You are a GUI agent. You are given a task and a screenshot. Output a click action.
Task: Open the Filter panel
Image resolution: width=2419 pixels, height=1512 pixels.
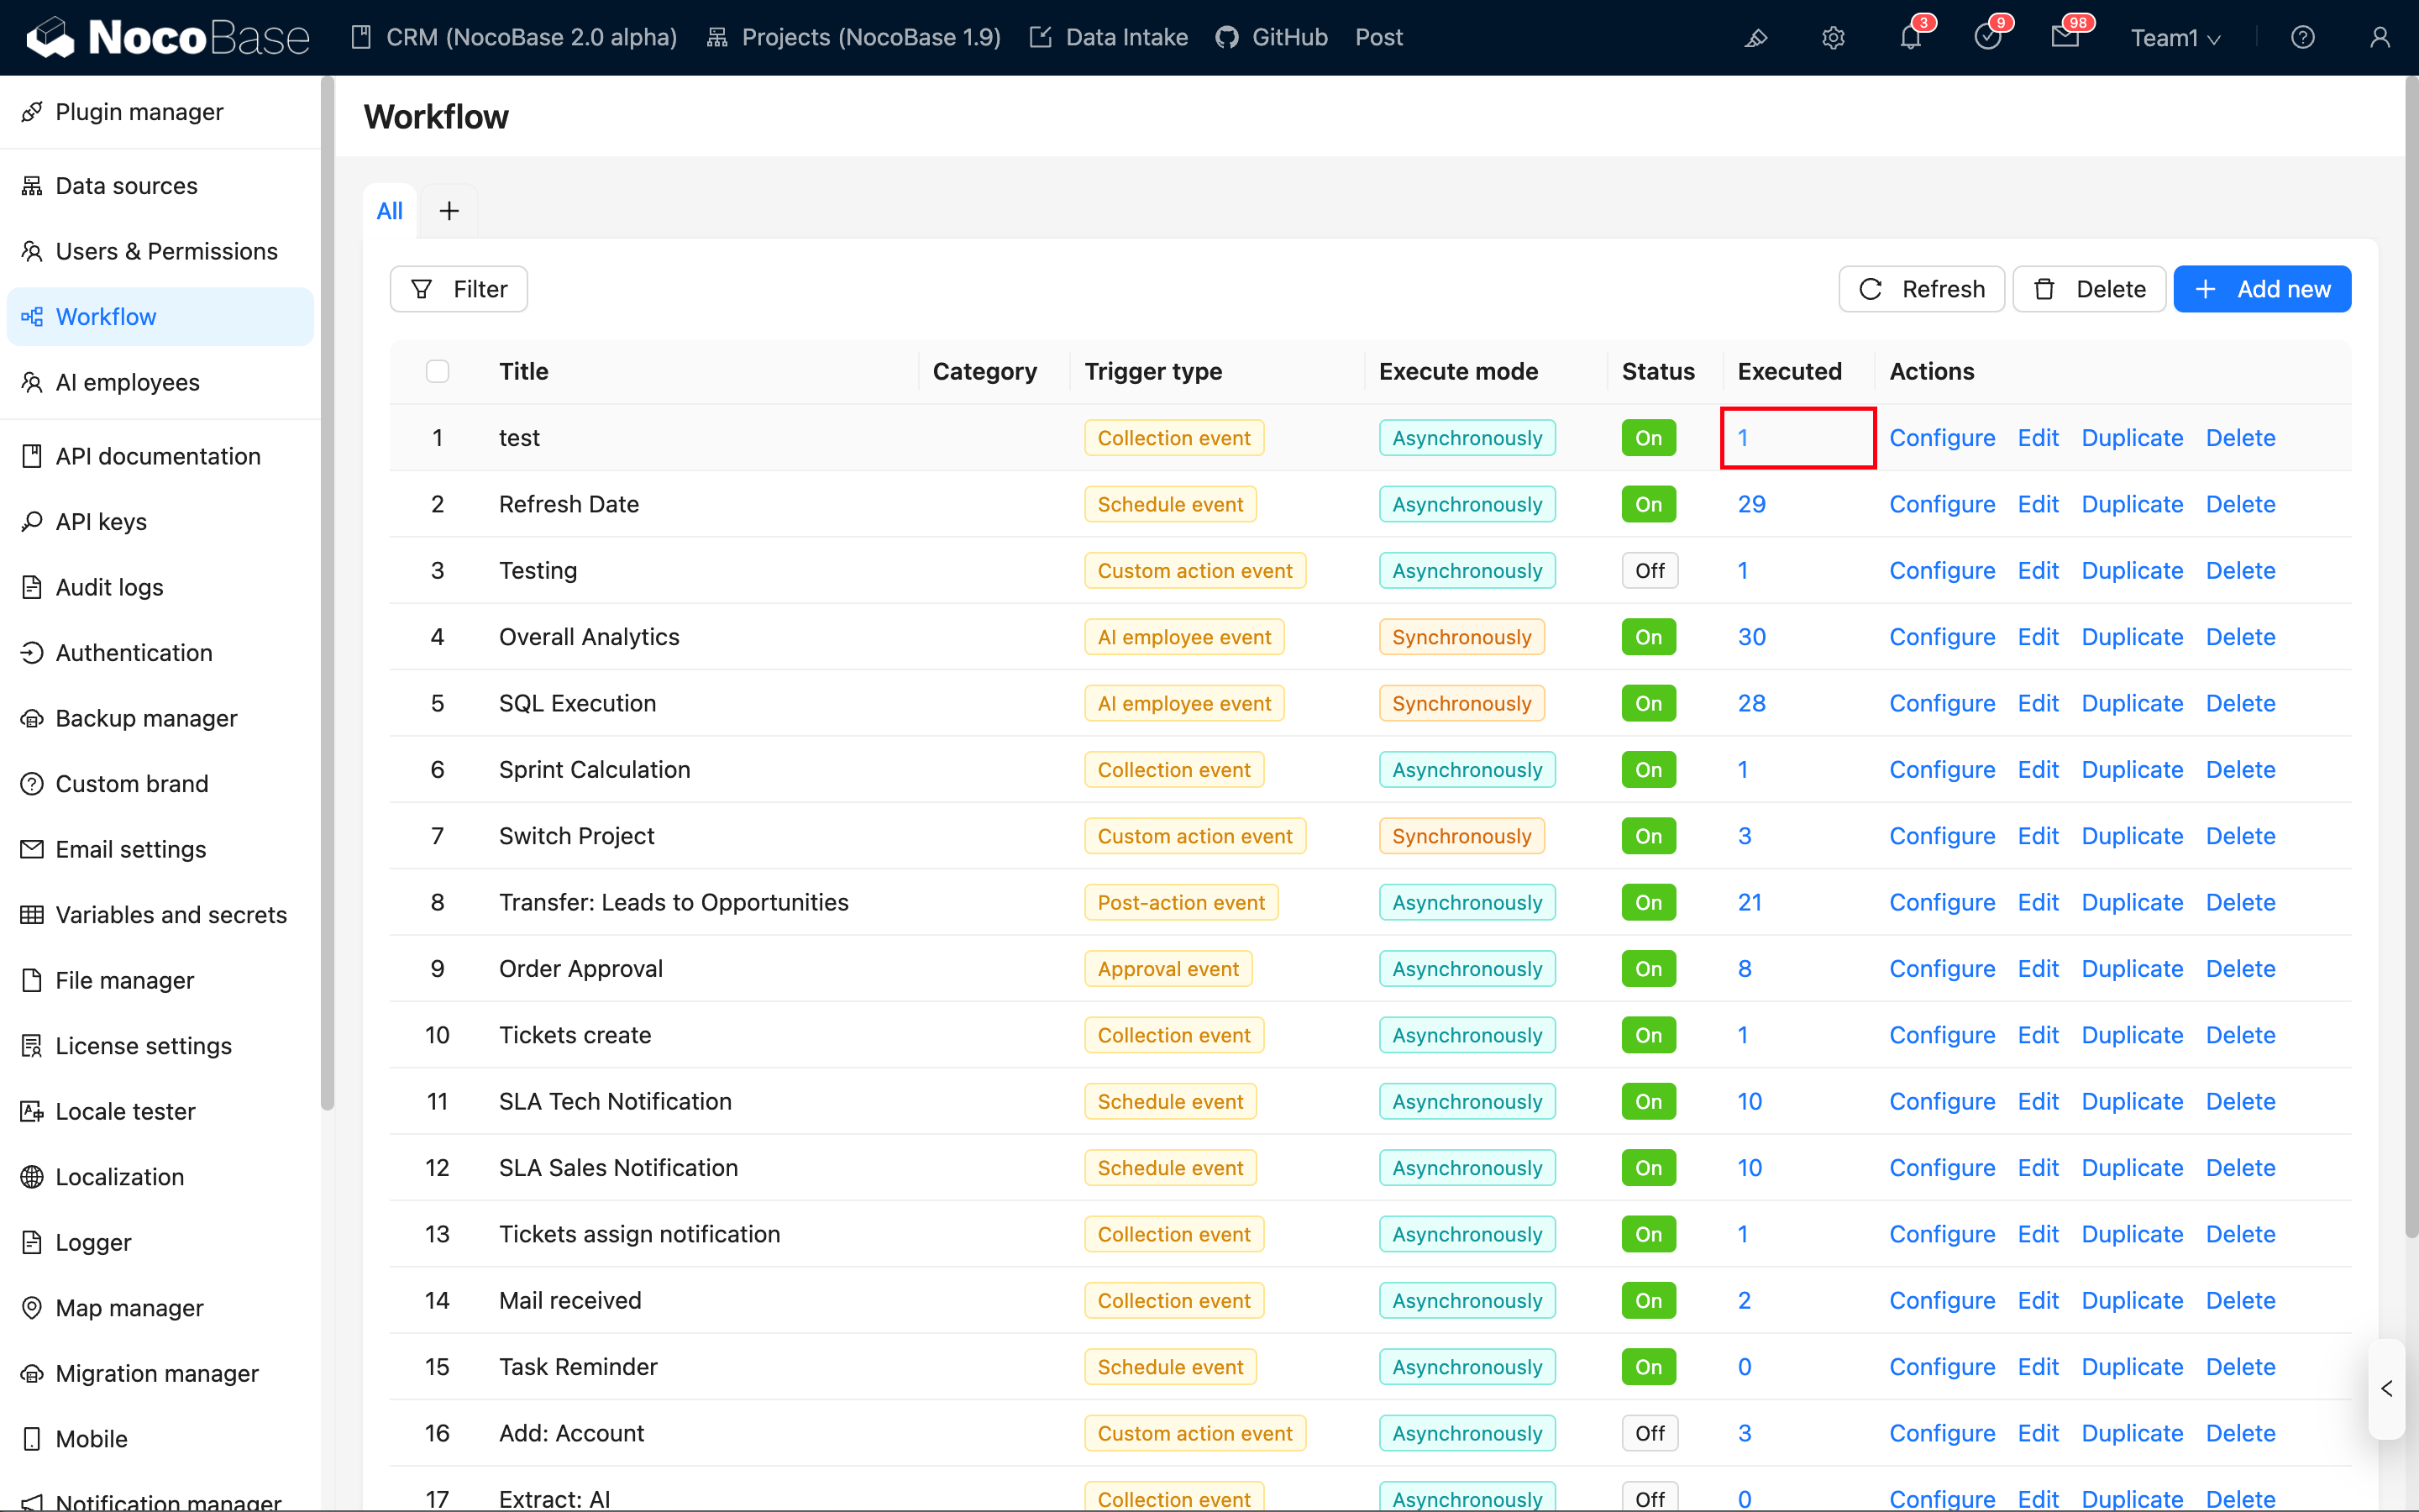tap(458, 288)
